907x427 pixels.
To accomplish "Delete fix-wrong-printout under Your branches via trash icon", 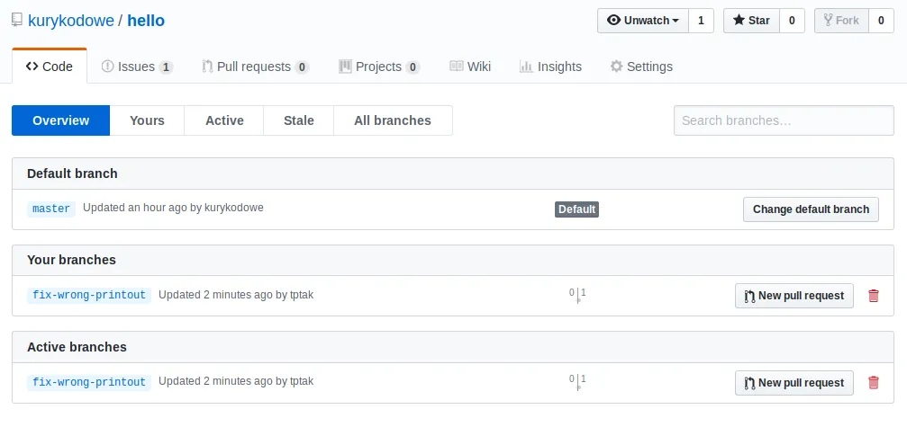I will [874, 296].
